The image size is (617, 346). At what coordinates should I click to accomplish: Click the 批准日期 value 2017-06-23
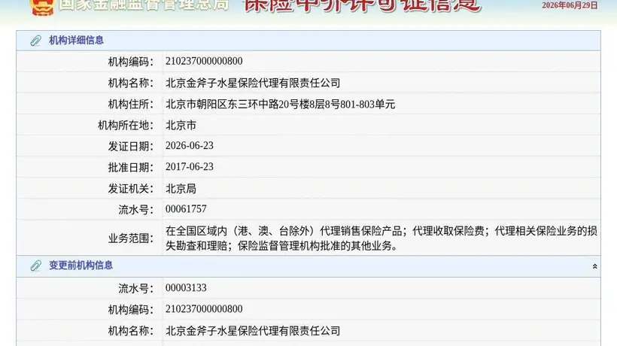coord(190,167)
